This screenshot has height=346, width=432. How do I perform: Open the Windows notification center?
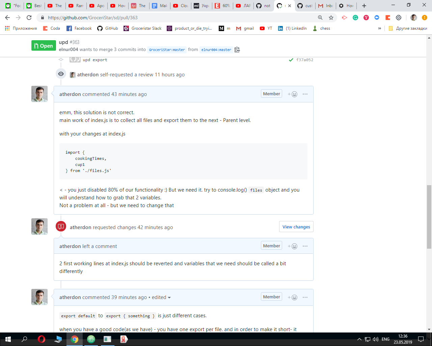pyautogui.click(x=421, y=339)
